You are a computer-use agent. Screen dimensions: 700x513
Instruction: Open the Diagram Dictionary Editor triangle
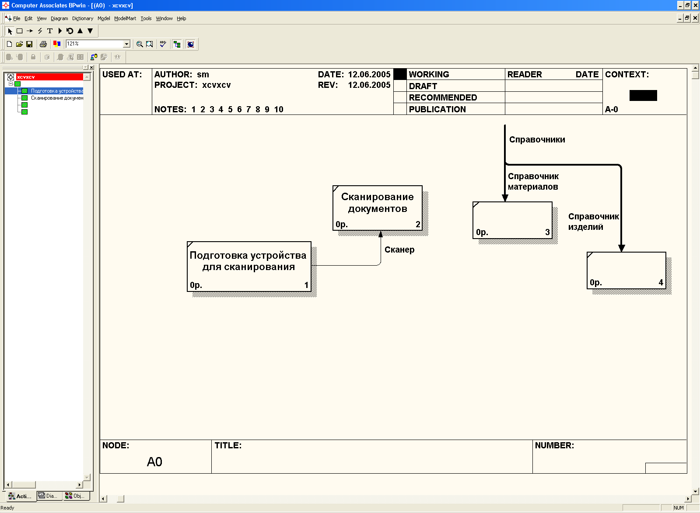tap(60, 31)
